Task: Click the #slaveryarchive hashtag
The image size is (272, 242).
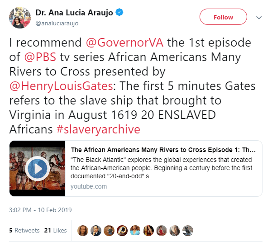Action: tap(98, 130)
